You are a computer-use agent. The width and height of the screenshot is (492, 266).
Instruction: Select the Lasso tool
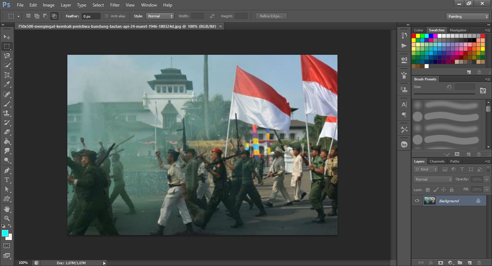7,56
